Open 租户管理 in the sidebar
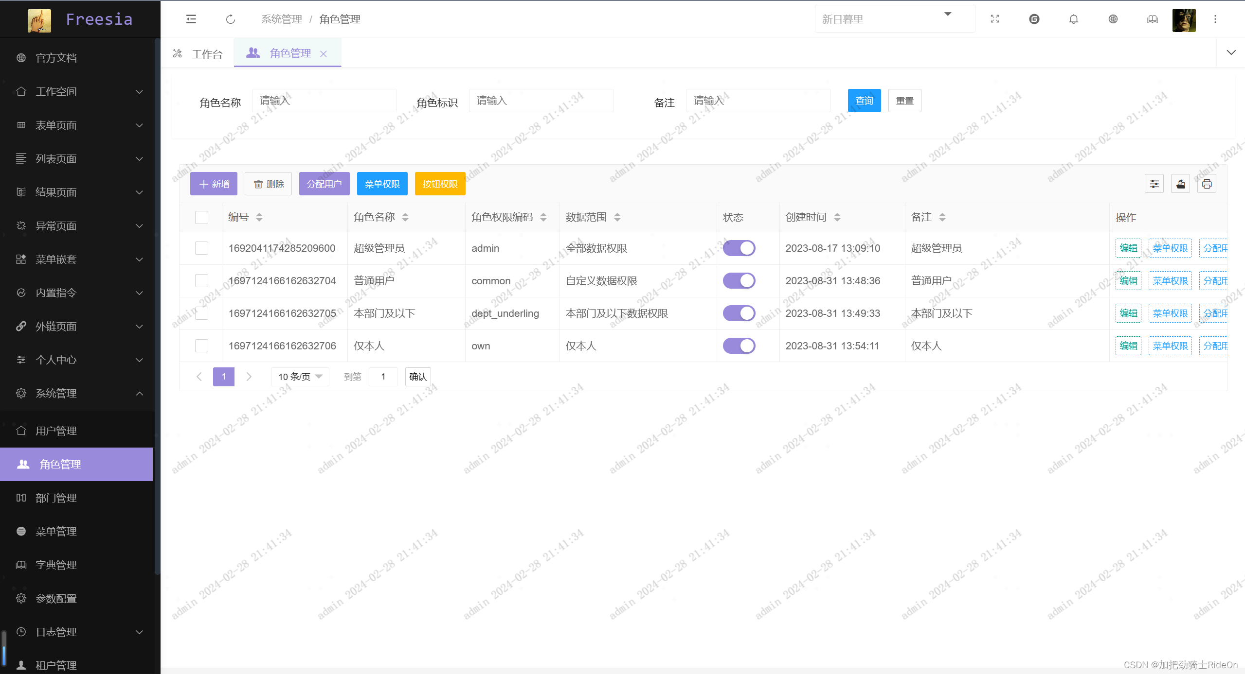Image resolution: width=1245 pixels, height=674 pixels. point(77,664)
